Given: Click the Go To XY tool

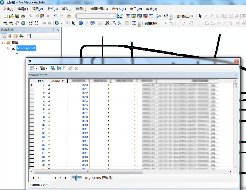Looking at the screenshot, I should (119, 23).
